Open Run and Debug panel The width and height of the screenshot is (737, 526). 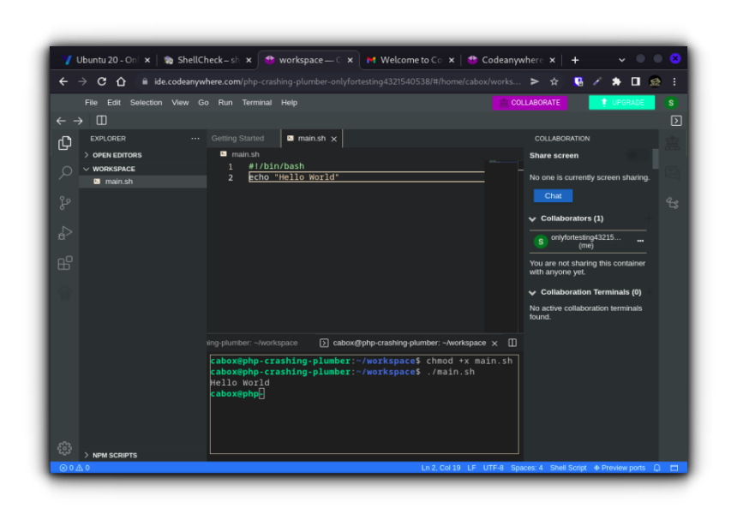[64, 233]
